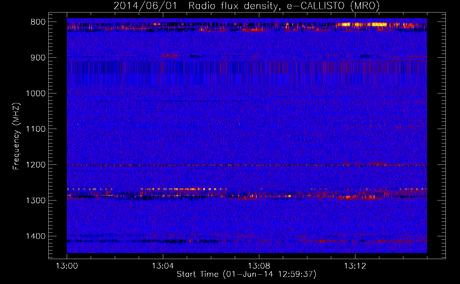Click the bright yellow burst near 800 MHz at 13:12
The height and width of the screenshot is (284, 460).
pos(361,24)
